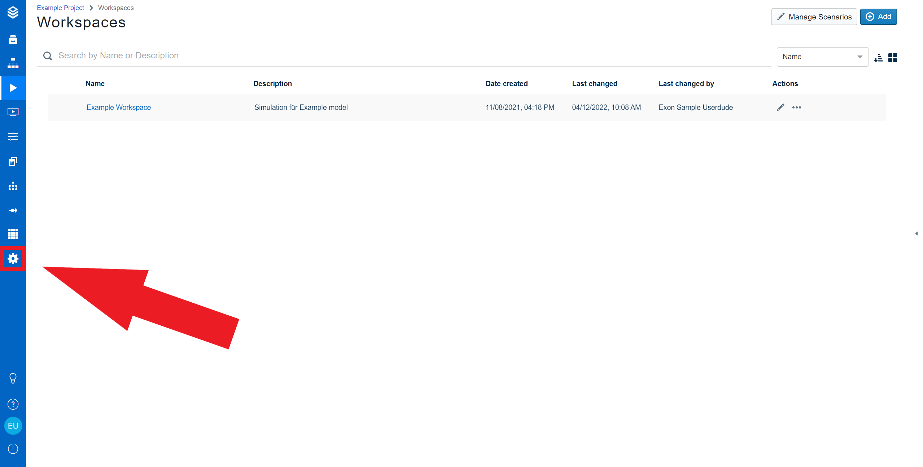Open the settings gear in sidebar
The height and width of the screenshot is (467, 923).
pos(13,259)
